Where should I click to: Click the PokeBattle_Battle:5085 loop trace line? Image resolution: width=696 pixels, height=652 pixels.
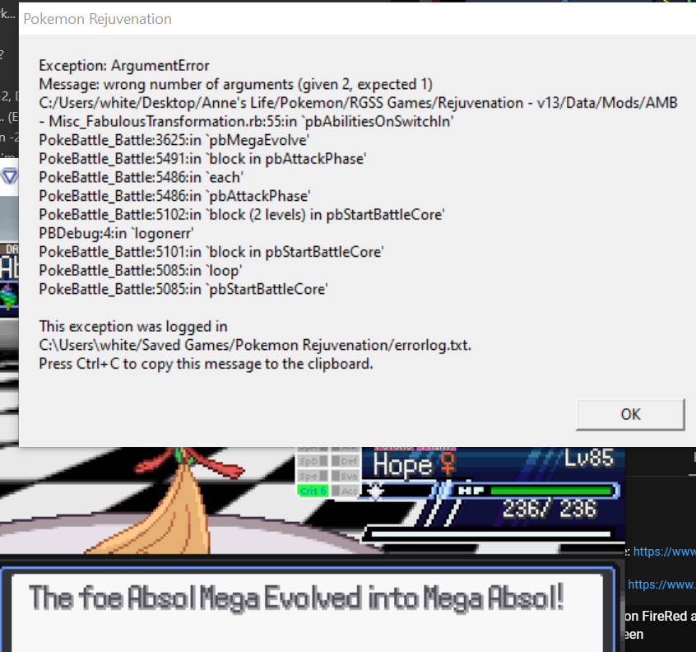coord(140,271)
